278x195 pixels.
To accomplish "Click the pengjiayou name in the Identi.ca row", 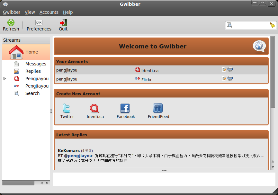I will pyautogui.click(x=67, y=70).
